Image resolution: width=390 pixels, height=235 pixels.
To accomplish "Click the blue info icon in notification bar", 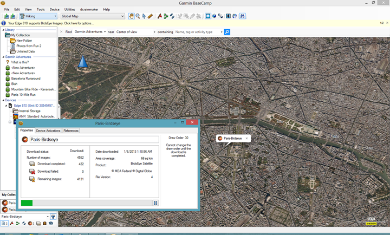I will tap(3, 23).
